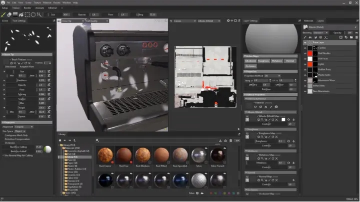Open the Albedo (Metal) channel dropdown above canvas
Viewport: 360px width, 202px height.
coord(209,21)
